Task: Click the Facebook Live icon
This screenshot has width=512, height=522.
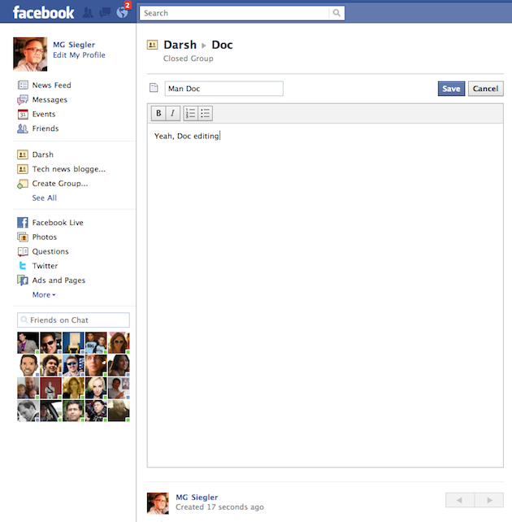Action: tap(22, 223)
